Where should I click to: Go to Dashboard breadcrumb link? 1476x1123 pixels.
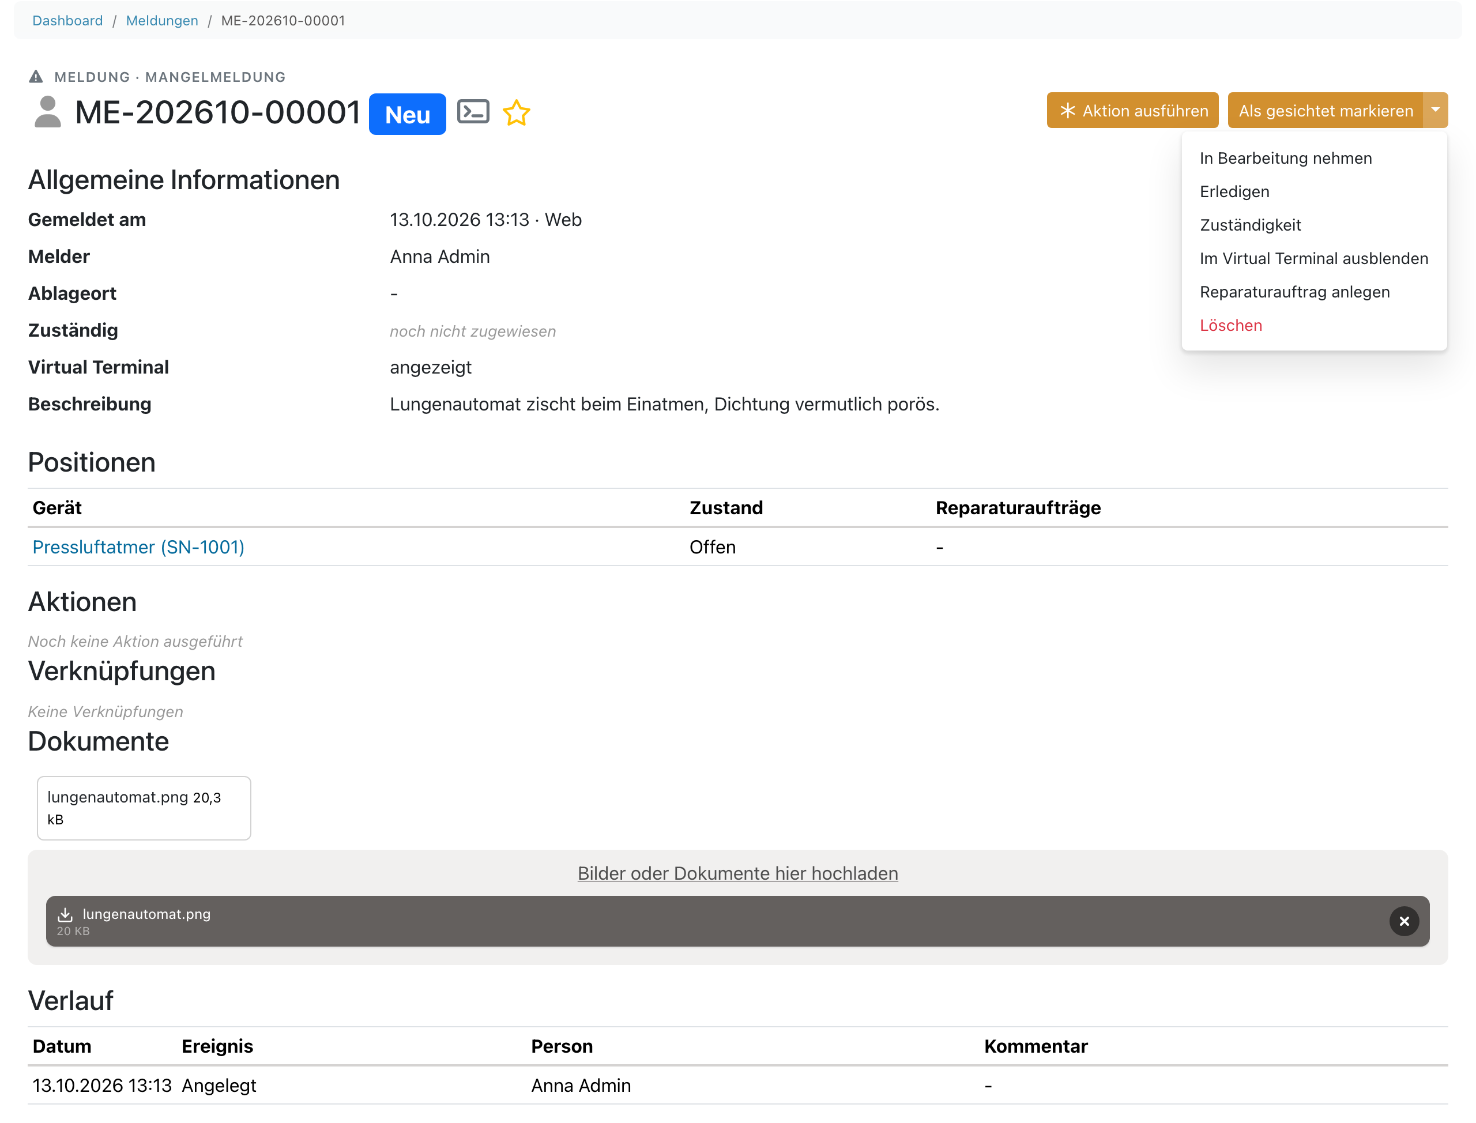pyautogui.click(x=67, y=21)
